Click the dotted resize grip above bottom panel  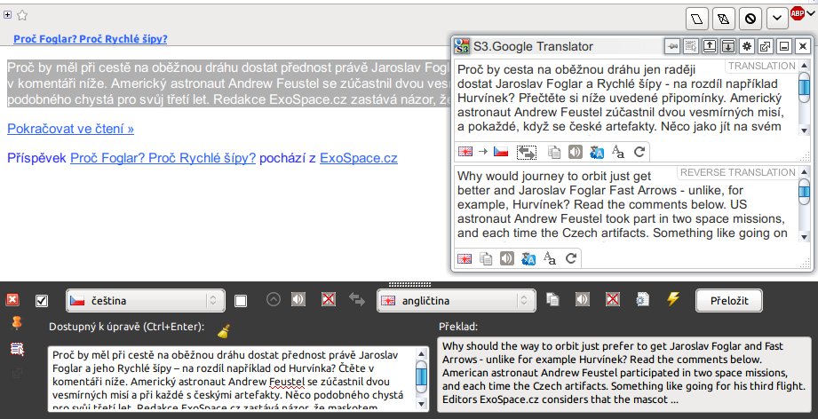[409, 285]
